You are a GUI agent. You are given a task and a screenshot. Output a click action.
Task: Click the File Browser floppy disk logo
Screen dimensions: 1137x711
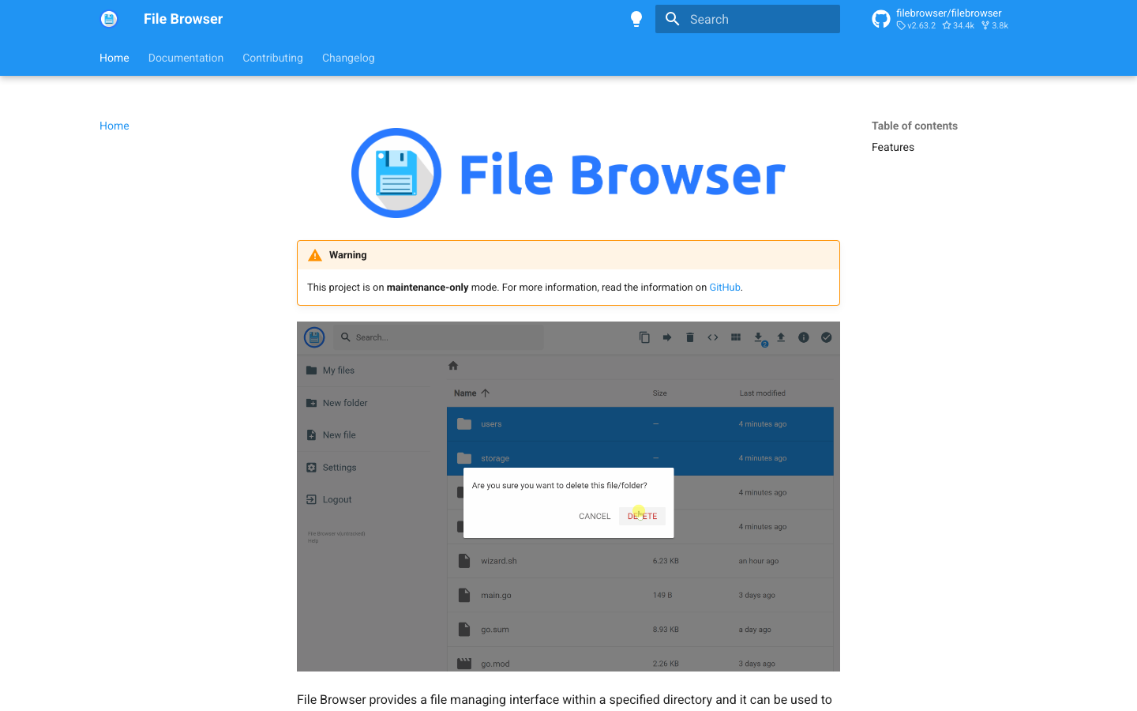pos(108,18)
